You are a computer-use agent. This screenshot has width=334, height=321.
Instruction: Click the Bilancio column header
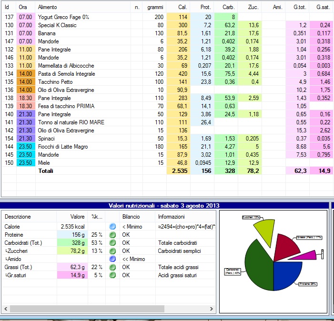pos(138,217)
